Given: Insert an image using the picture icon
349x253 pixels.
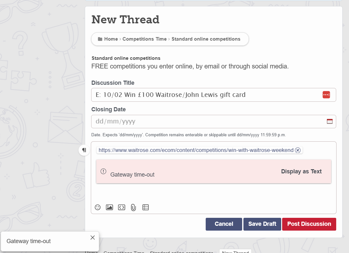Looking at the screenshot, I should coord(109,207).
